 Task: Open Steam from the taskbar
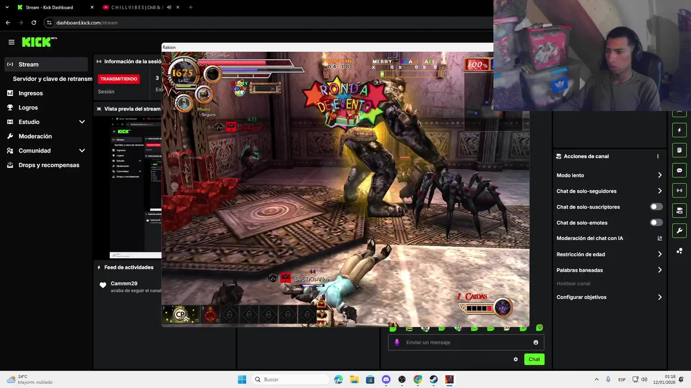click(433, 379)
